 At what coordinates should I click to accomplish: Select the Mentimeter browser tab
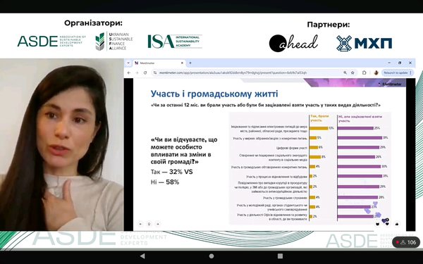[x=159, y=63]
